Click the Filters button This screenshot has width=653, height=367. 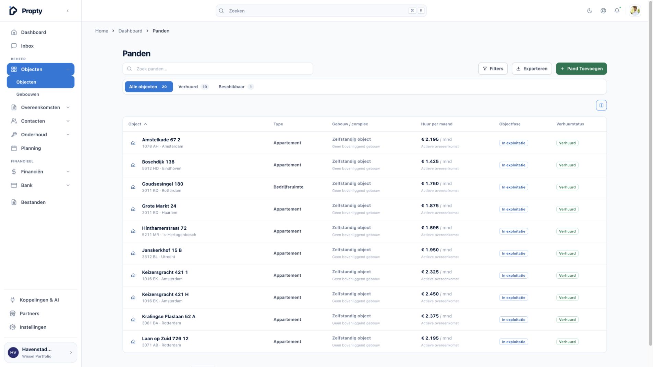pos(493,68)
